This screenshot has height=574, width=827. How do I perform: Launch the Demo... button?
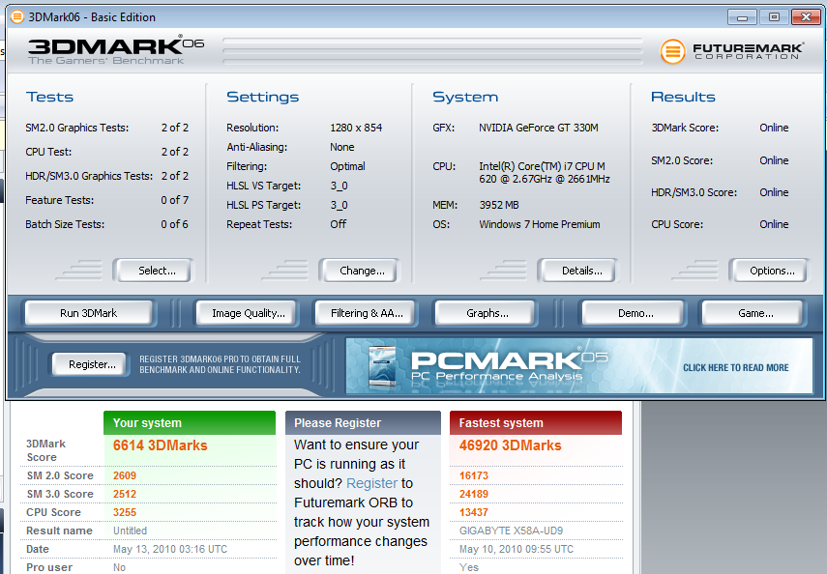(x=634, y=313)
